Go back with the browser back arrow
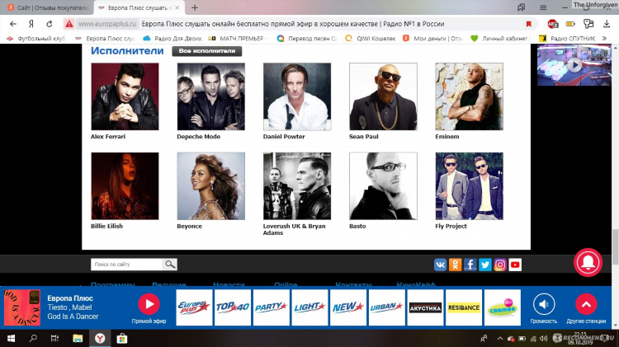 click(13, 24)
